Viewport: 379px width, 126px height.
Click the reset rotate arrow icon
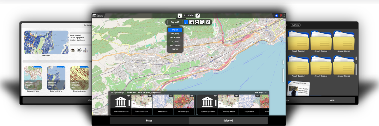[197, 22]
